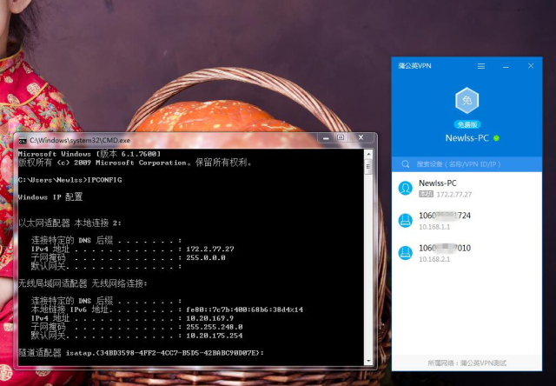The width and height of the screenshot is (556, 386).
Task: Focus the device search input field
Action: 469,163
